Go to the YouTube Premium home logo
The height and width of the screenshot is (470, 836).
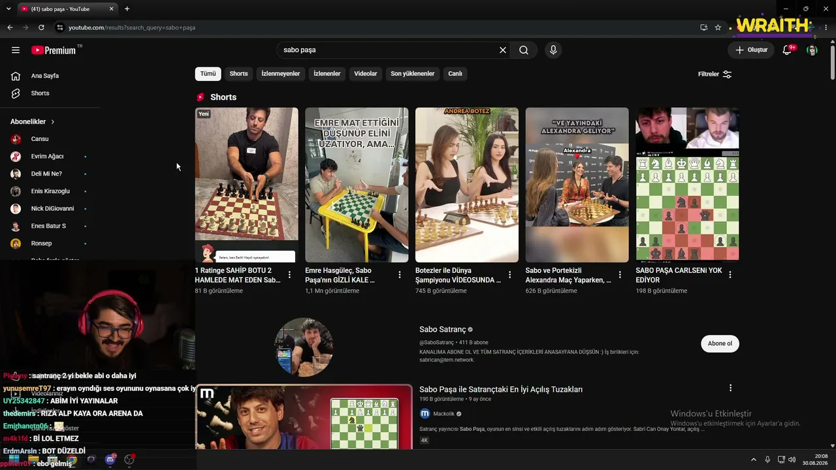click(54, 50)
